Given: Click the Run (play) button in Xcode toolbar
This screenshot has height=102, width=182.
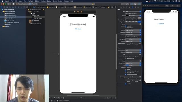Looking at the screenshot, I should 9,4.
